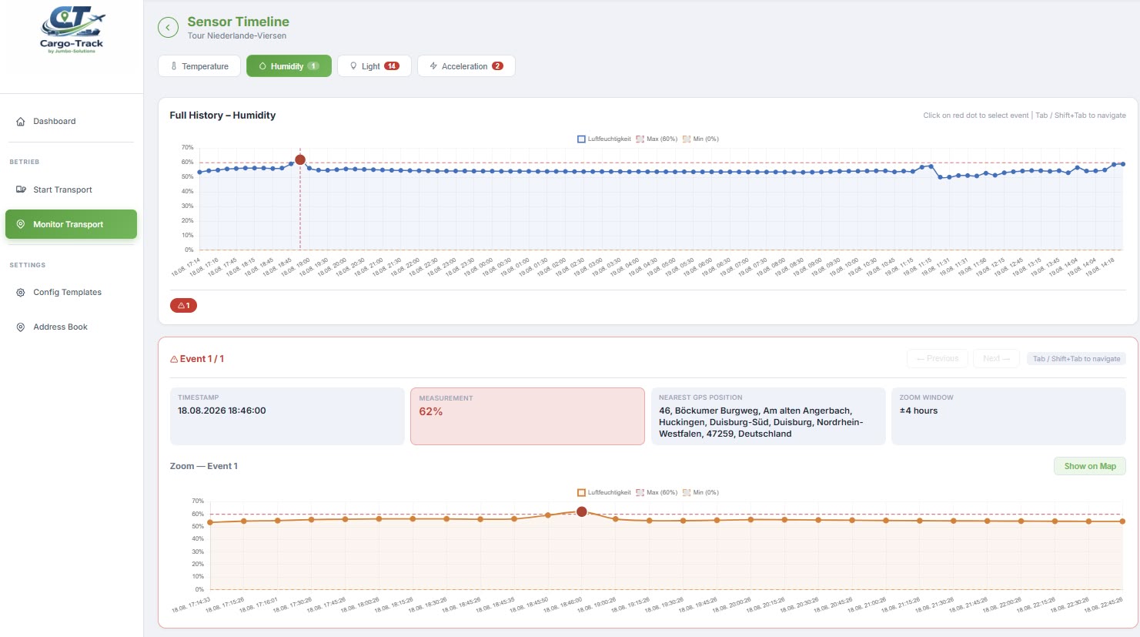Click the Full History – Humidity heading

(x=222, y=115)
